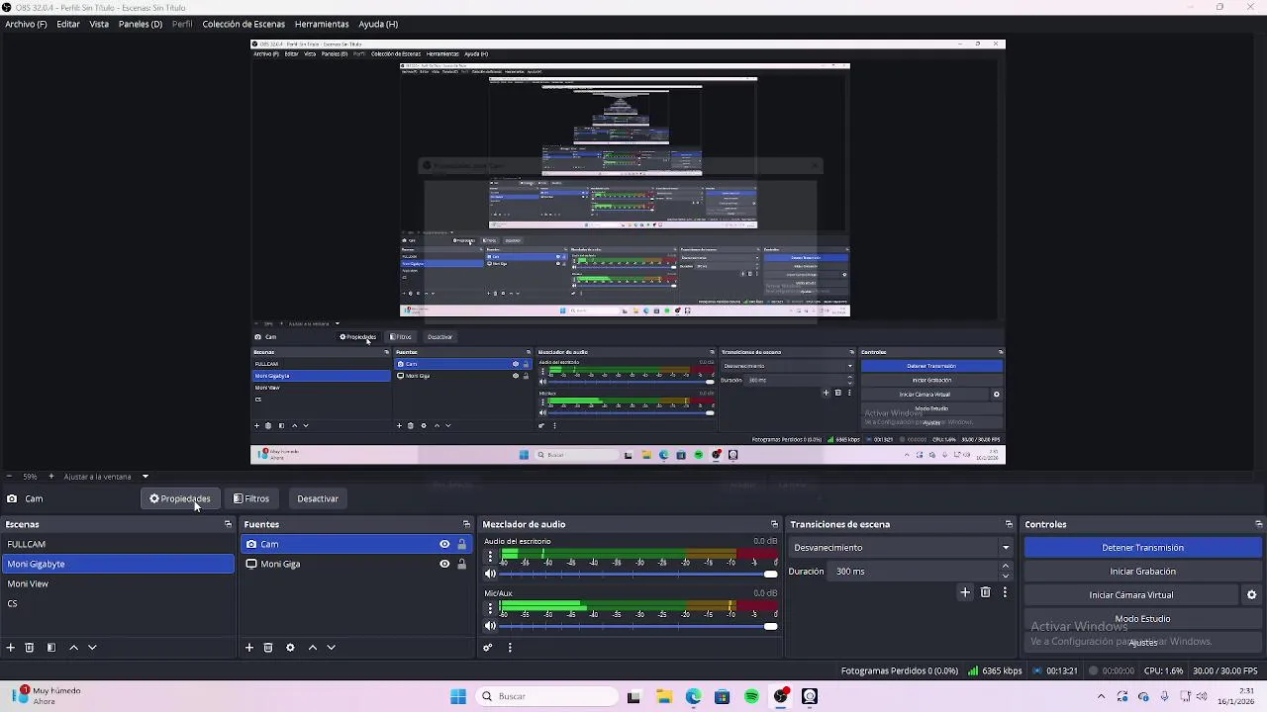Image resolution: width=1267 pixels, height=712 pixels.
Task: Click Desactivar button
Action: point(318,498)
